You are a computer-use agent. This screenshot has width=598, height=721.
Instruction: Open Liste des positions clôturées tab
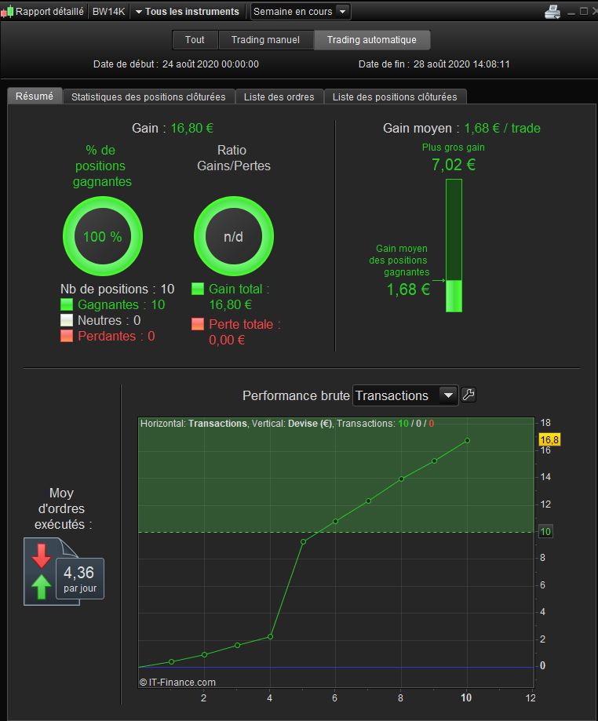tap(396, 97)
